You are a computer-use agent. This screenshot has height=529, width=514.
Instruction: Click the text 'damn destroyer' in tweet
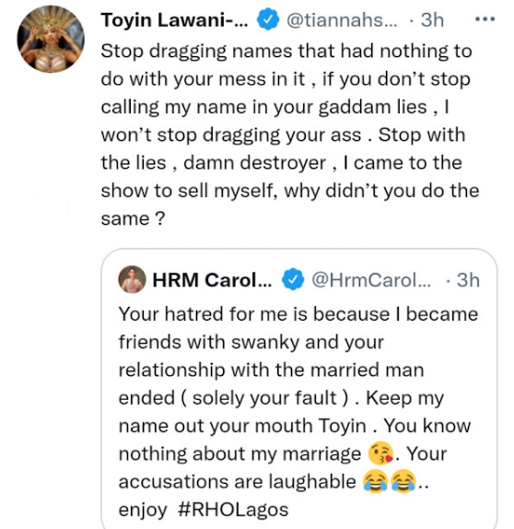click(254, 163)
